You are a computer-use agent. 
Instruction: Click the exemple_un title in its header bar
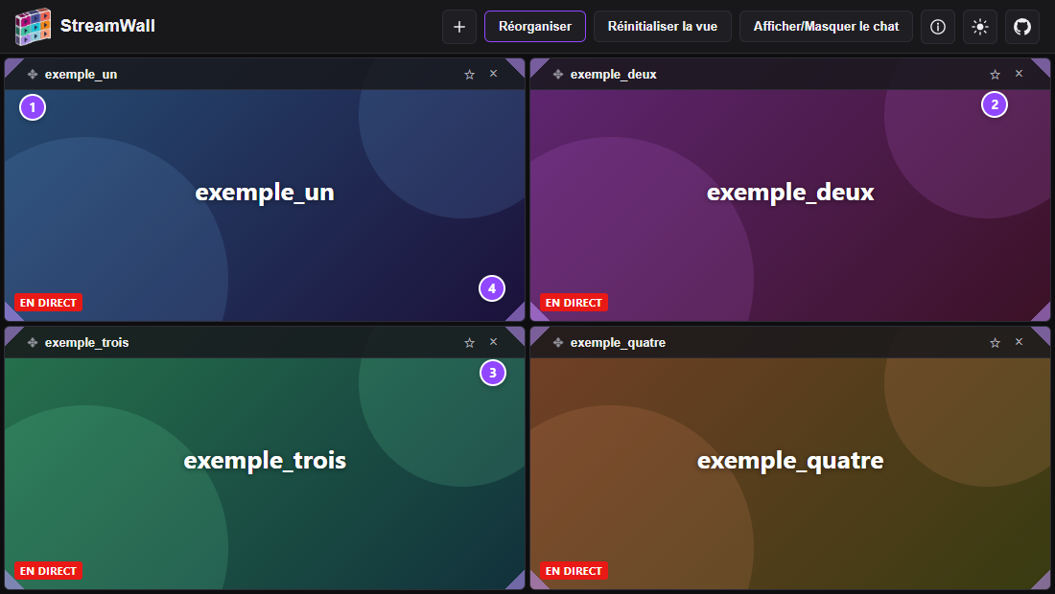click(81, 75)
